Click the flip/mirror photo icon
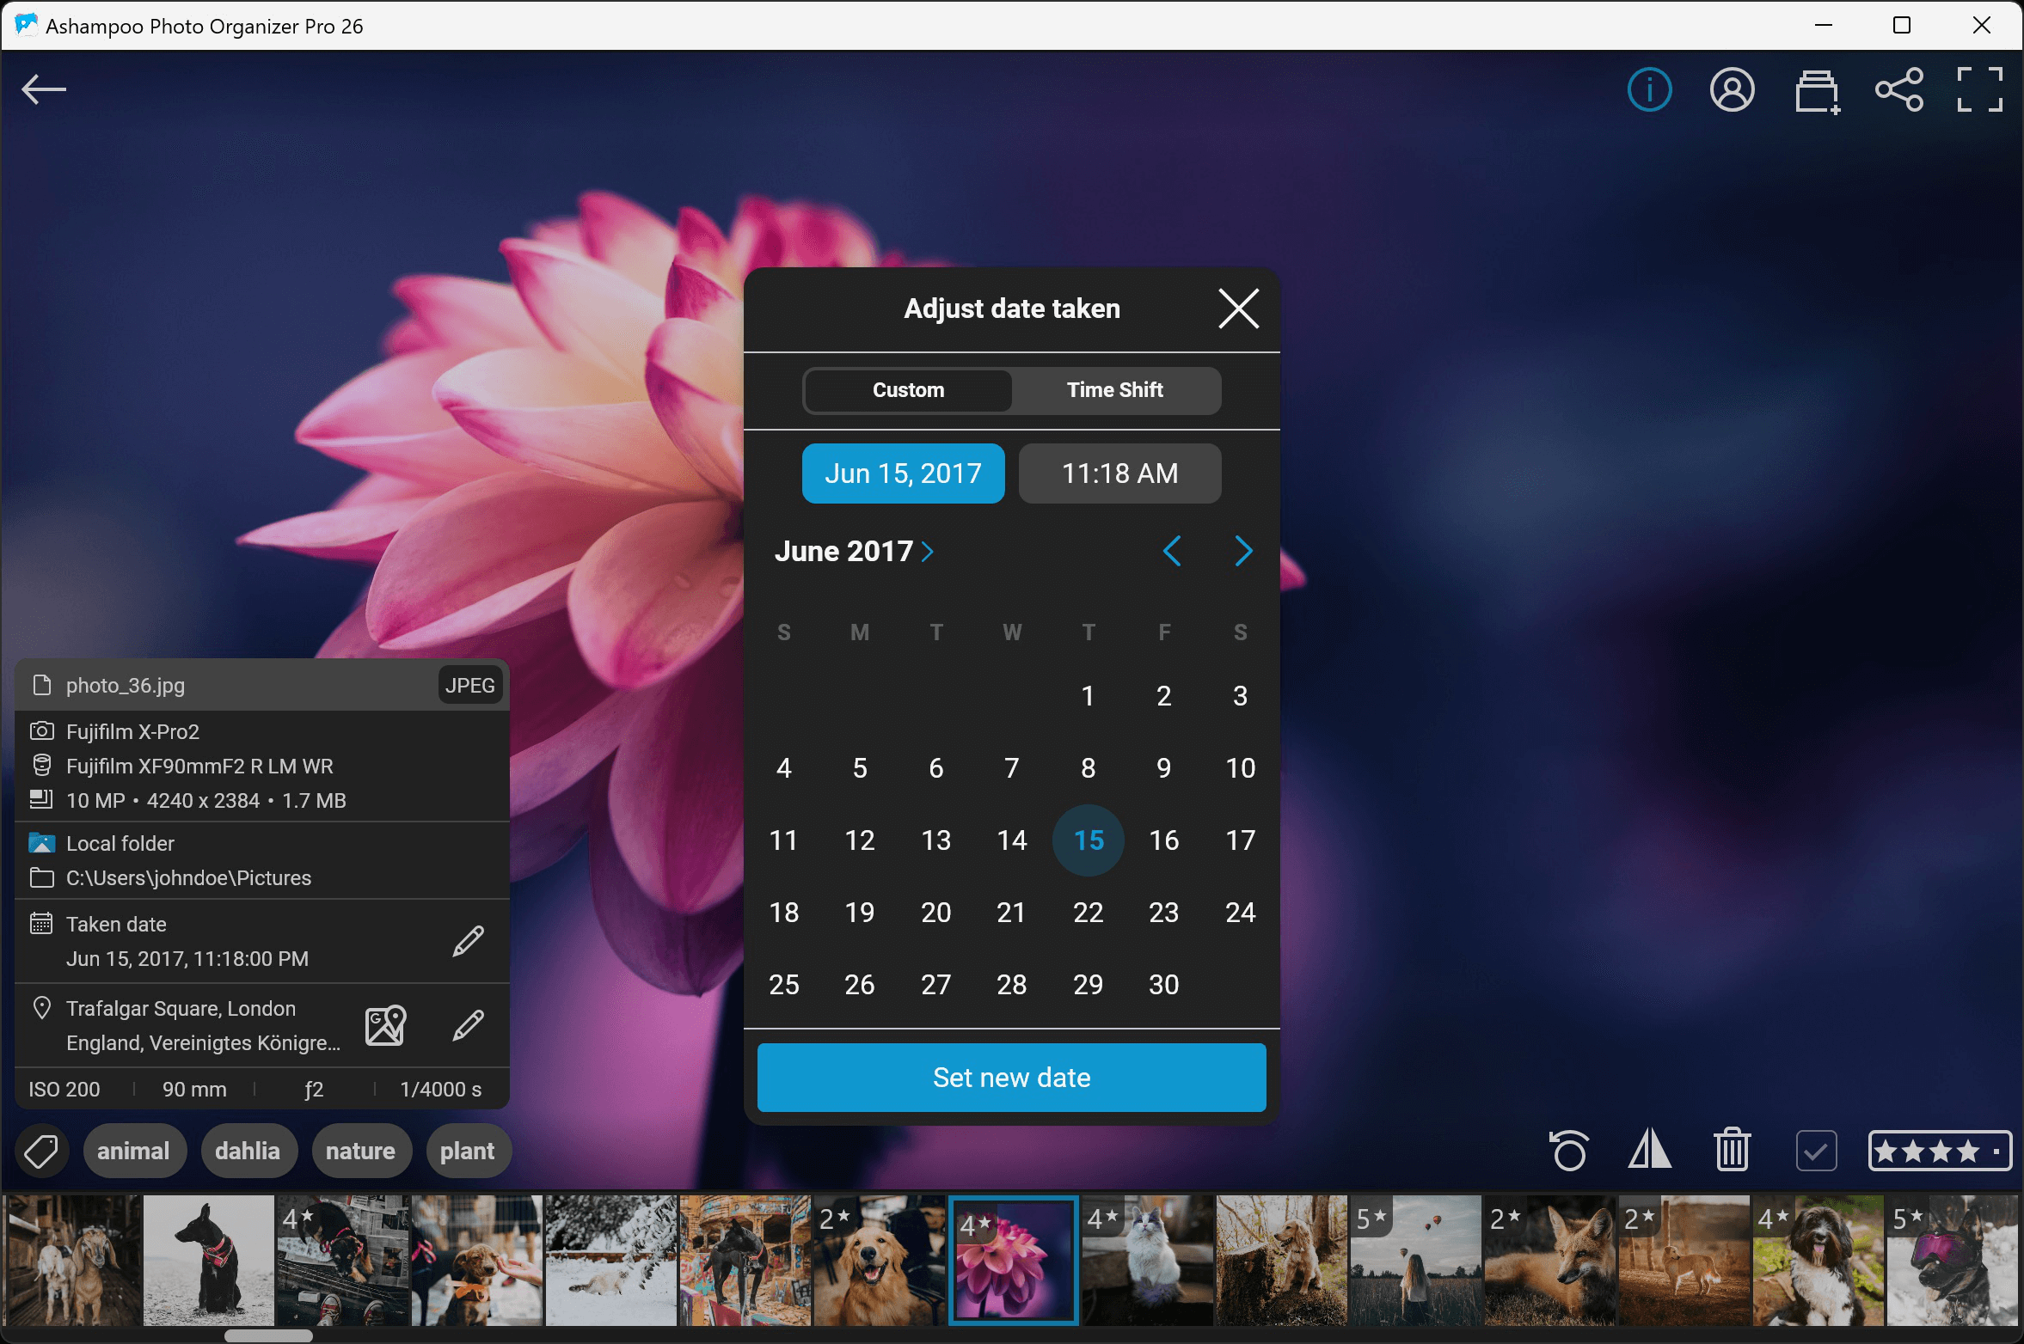Screen dimensions: 2024x1344 [x=1649, y=1150]
